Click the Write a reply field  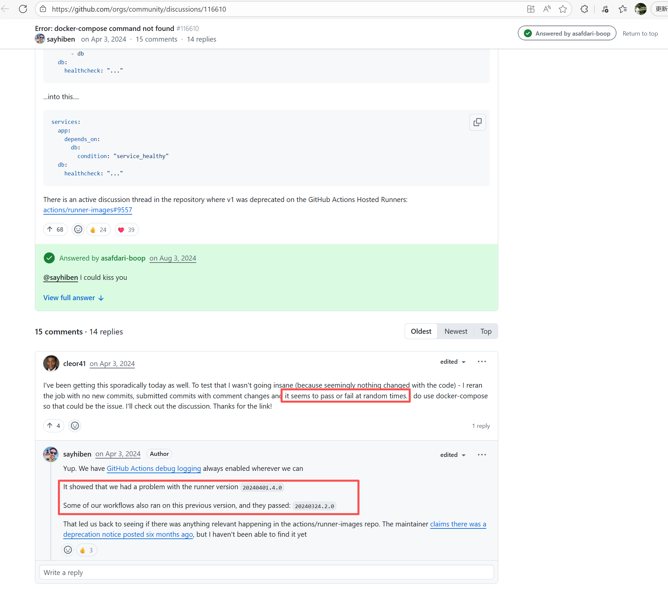266,572
